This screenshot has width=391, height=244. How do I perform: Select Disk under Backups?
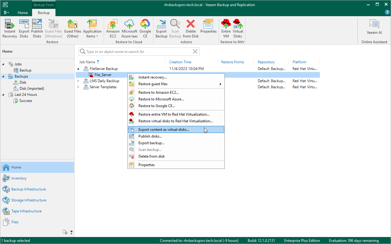(23, 82)
